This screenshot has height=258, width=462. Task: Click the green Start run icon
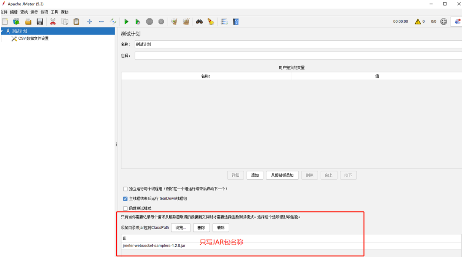(126, 22)
